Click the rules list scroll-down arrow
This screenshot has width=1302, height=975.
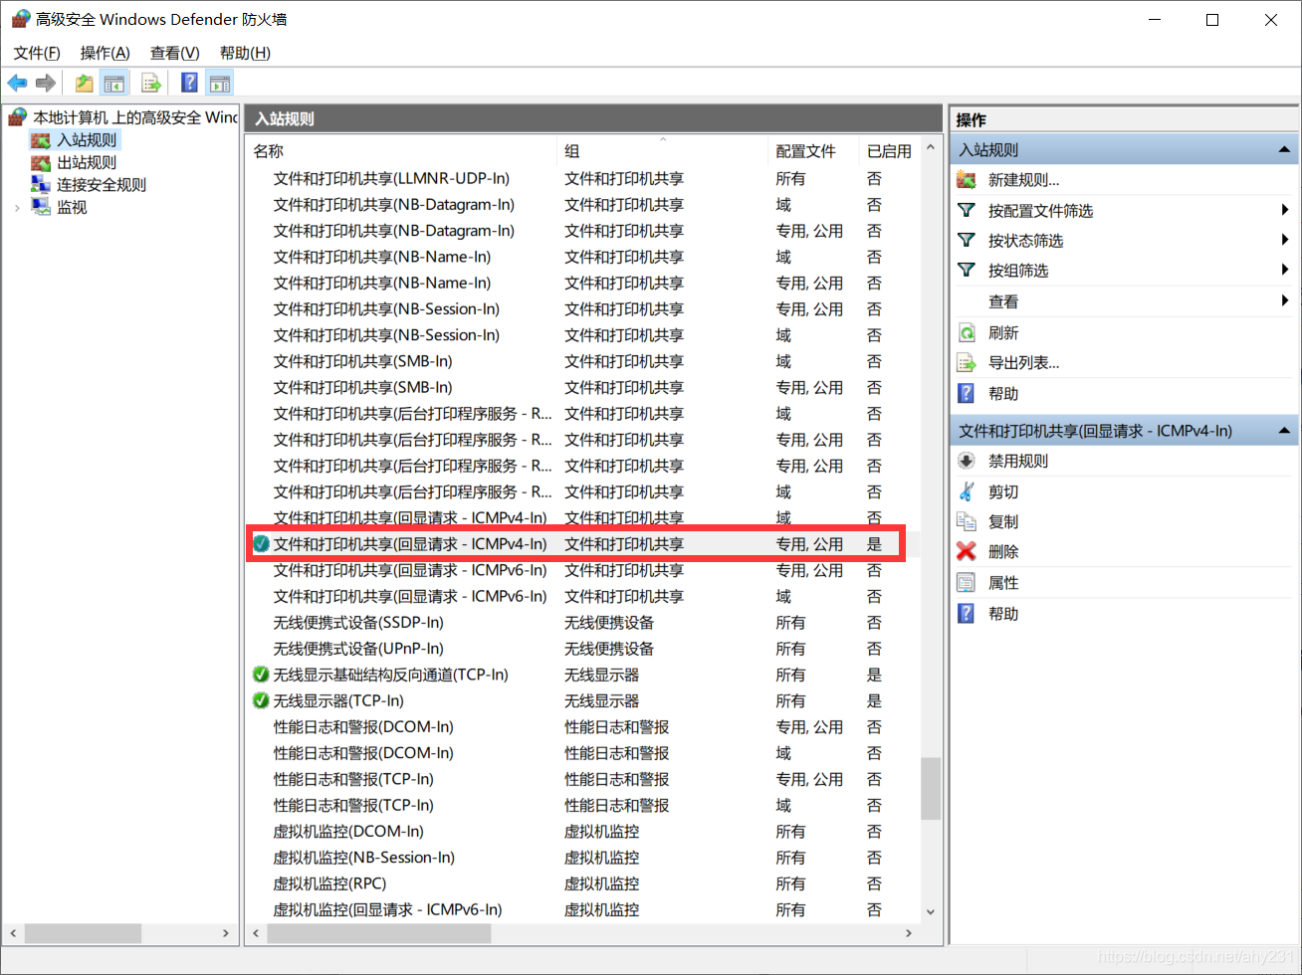pyautogui.click(x=930, y=911)
